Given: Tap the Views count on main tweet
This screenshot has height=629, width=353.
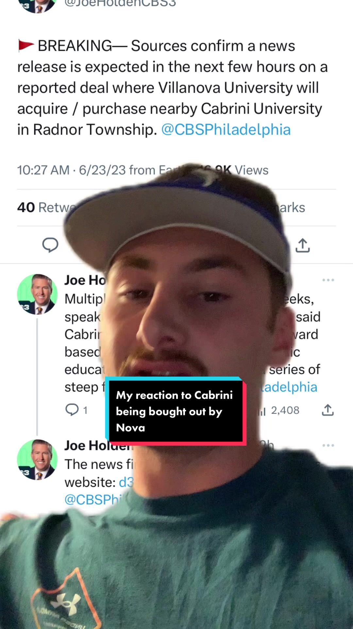Looking at the screenshot, I should [242, 170].
